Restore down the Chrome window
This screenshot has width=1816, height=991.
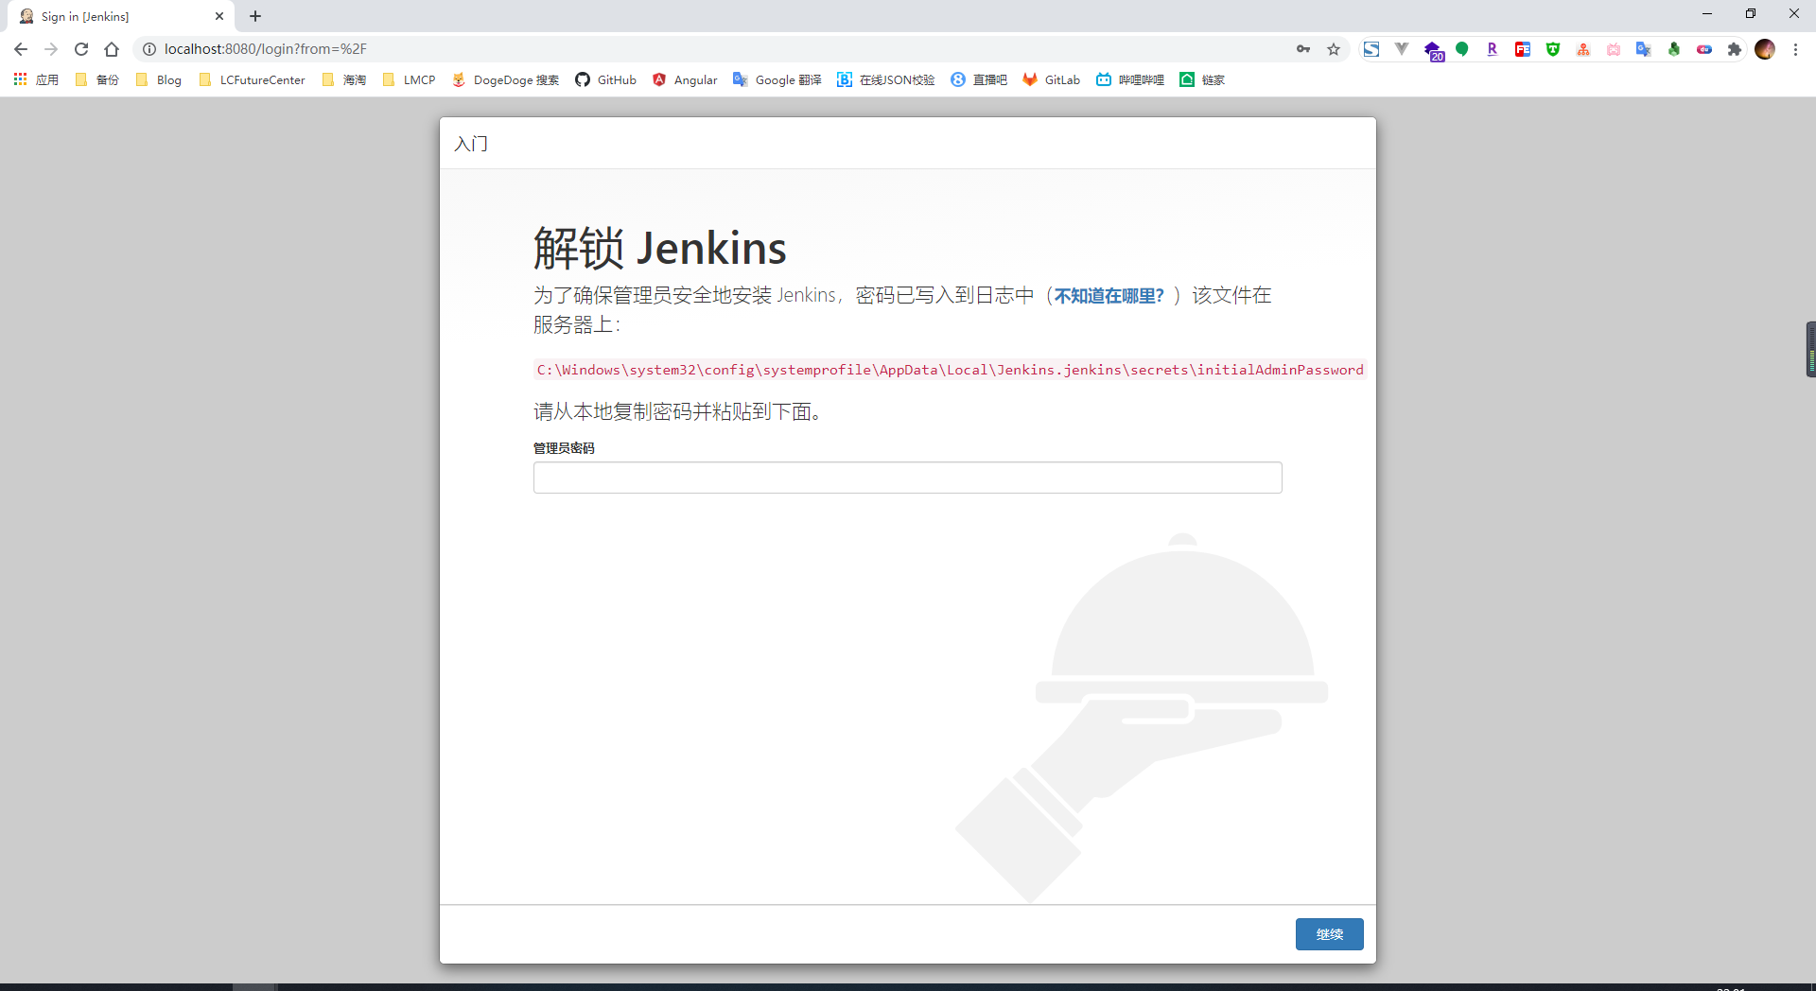coord(1751,14)
